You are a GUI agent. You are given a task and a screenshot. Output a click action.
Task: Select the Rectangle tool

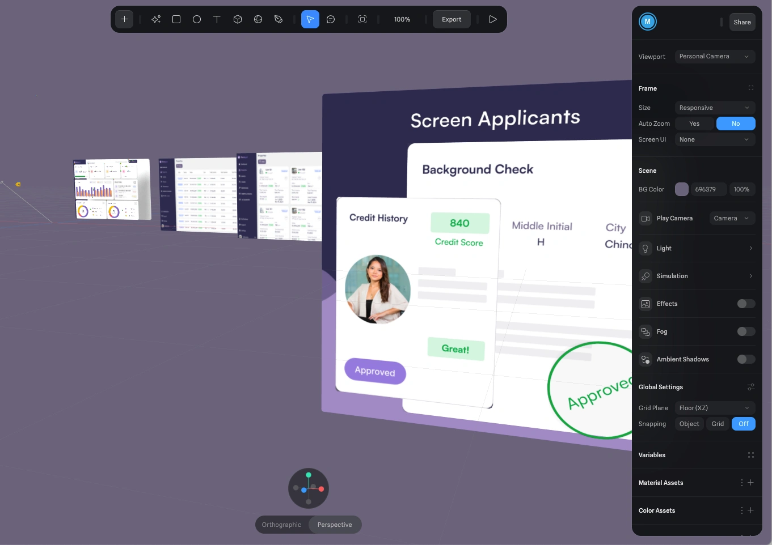pyautogui.click(x=176, y=19)
